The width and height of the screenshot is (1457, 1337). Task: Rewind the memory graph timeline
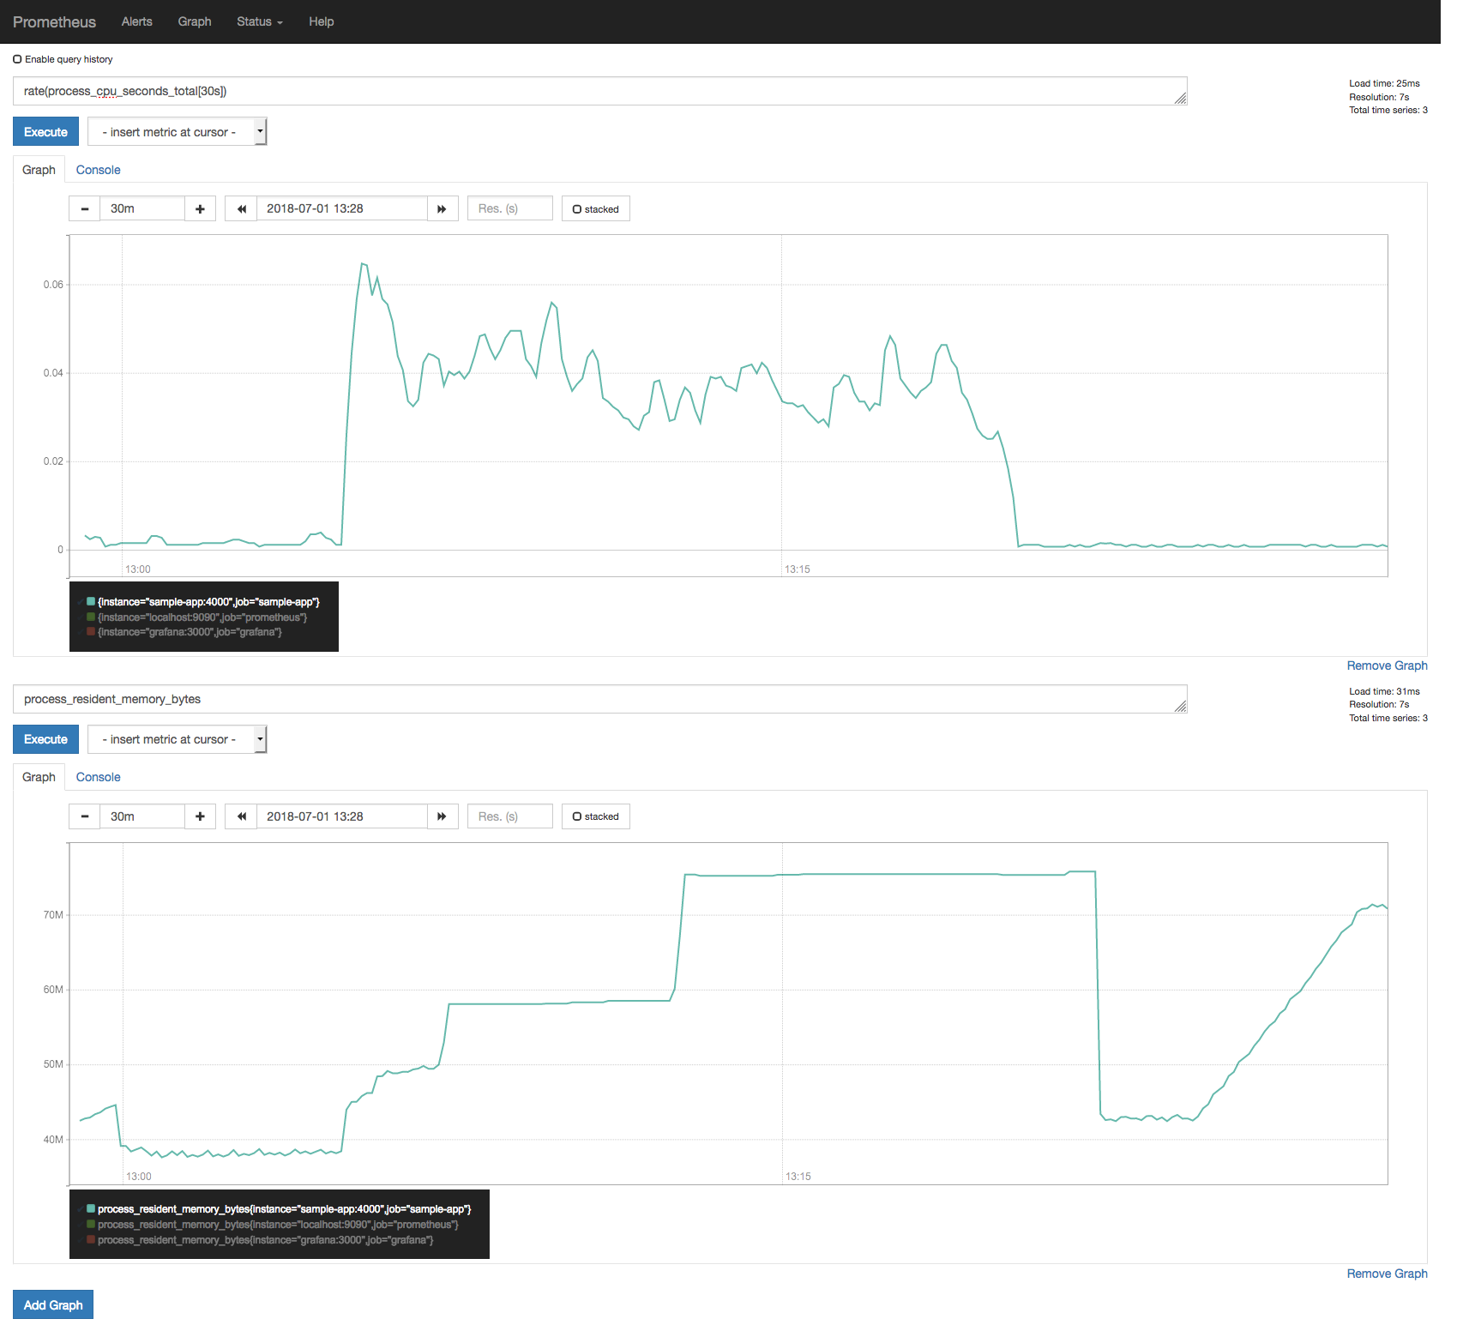[x=241, y=816]
